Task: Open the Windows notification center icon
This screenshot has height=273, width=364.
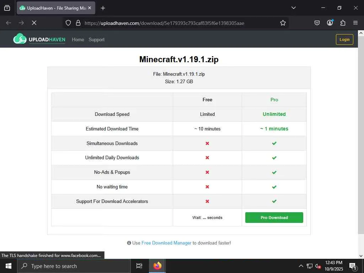Action: [353, 266]
